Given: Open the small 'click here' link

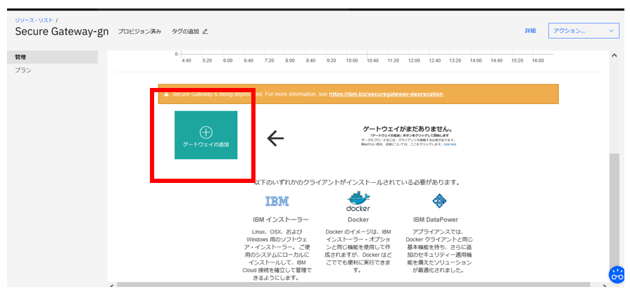Looking at the screenshot, I should click(x=450, y=144).
